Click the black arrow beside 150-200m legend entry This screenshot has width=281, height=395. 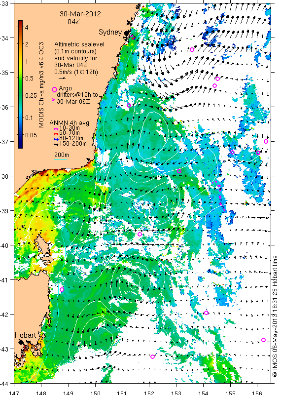coord(56,145)
